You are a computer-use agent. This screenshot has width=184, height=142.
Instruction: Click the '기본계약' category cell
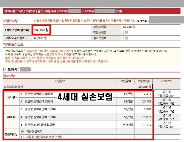pos(11,98)
